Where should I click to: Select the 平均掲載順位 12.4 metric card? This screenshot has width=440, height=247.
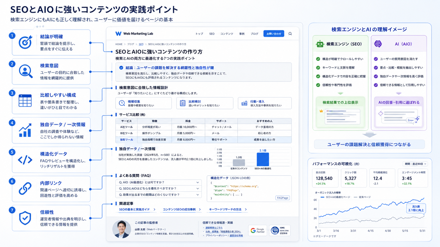(x=382, y=178)
